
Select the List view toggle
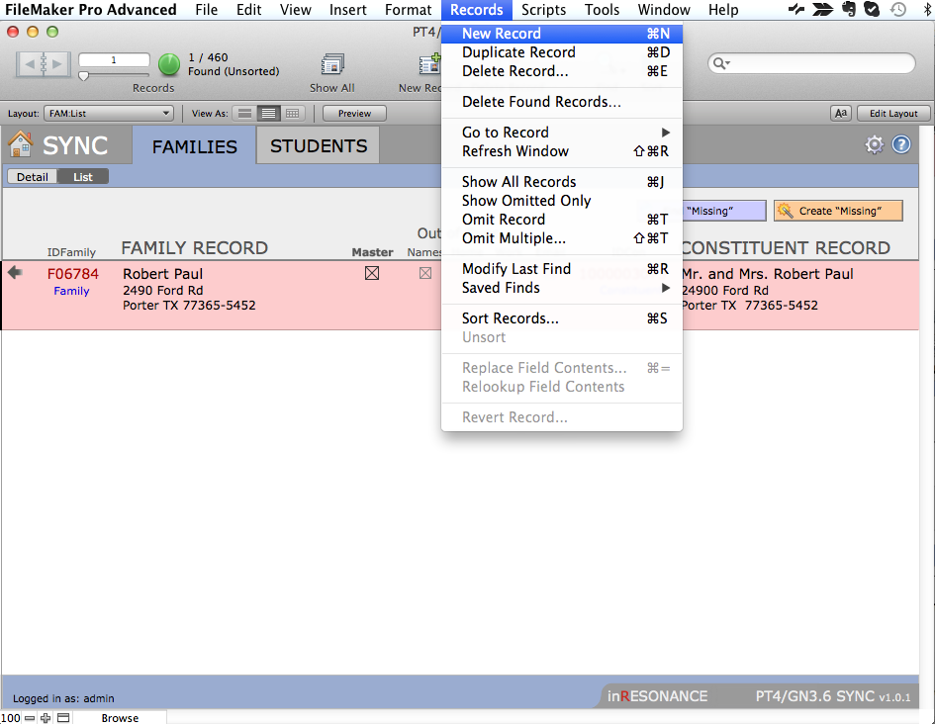point(83,177)
